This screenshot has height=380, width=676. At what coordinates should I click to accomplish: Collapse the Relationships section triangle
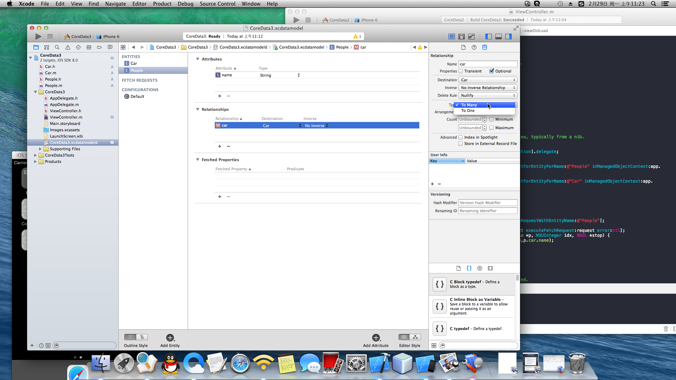[x=198, y=109]
